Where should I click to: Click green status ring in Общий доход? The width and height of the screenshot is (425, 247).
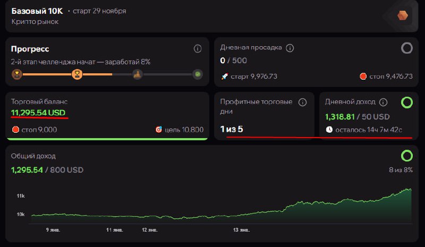click(406, 156)
